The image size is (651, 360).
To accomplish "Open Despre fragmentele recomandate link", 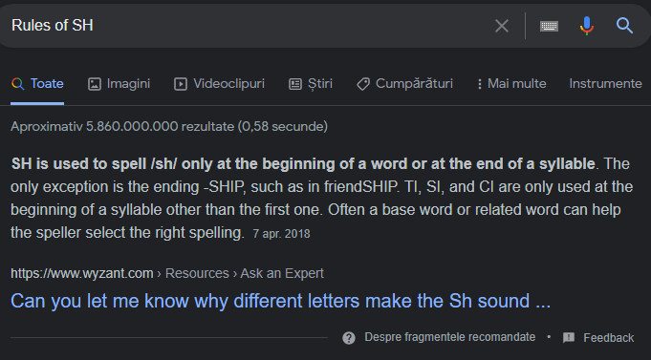I will click(449, 337).
